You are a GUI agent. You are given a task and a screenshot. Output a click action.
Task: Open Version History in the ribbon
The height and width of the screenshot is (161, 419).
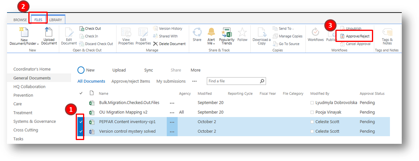click(x=168, y=29)
